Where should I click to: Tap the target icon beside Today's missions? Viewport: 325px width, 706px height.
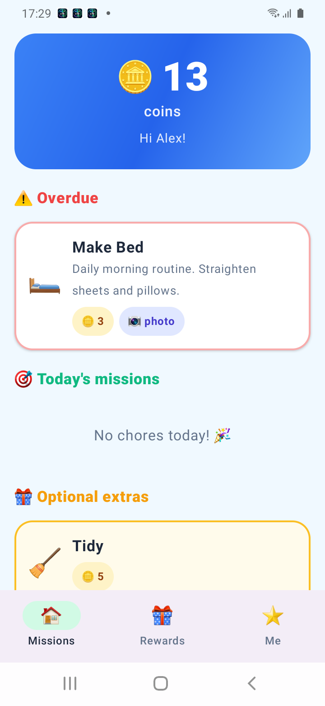[23, 379]
